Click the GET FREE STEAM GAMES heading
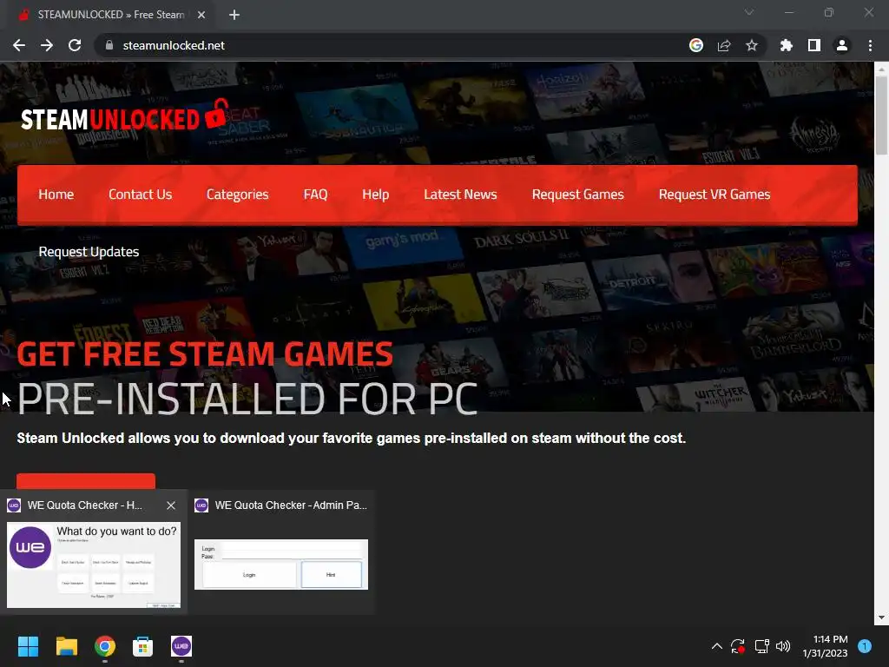 [x=205, y=354]
